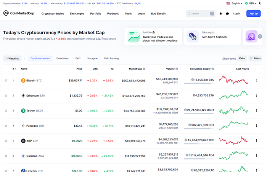The height and width of the screenshot is (172, 267).
Task: Open the Exchanges nav menu
Action: pos(77,14)
